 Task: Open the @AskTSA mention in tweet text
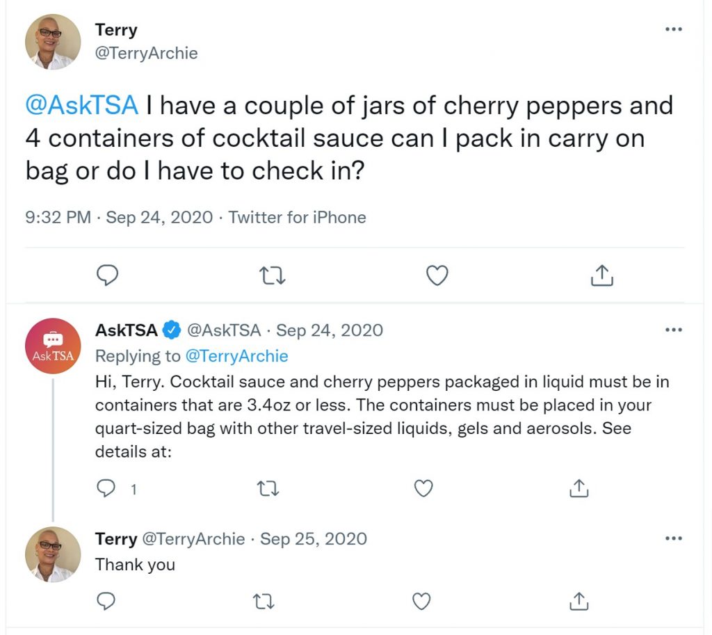82,106
